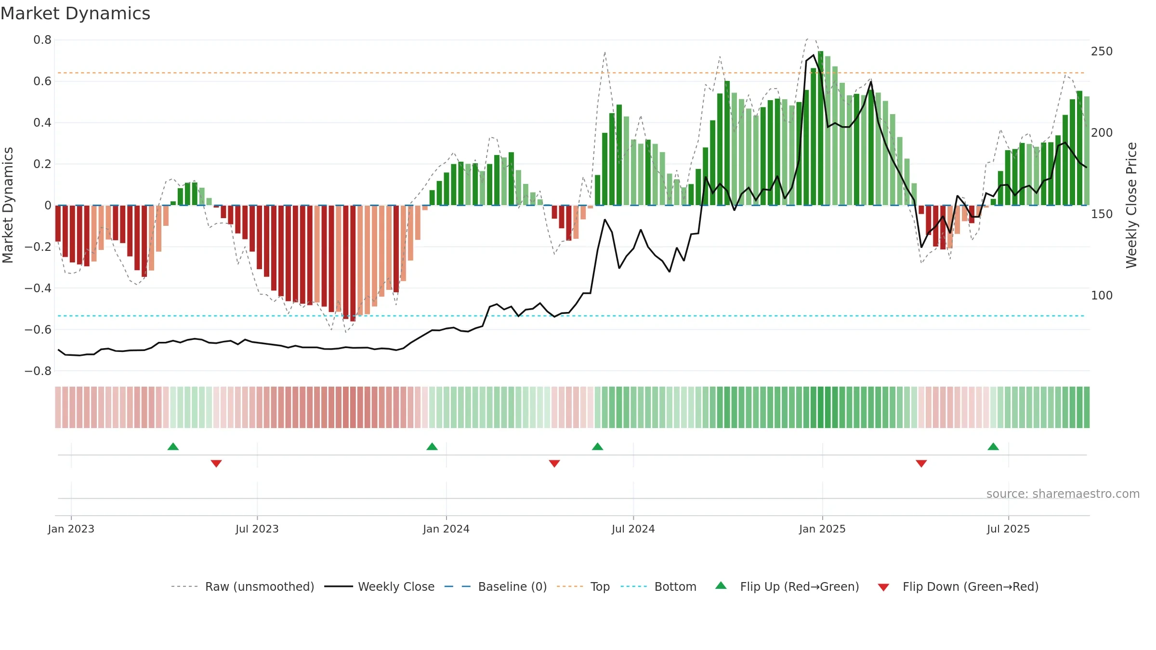Click the green Flip Up legend triangle icon
Image resolution: width=1156 pixels, height=650 pixels.
(721, 585)
